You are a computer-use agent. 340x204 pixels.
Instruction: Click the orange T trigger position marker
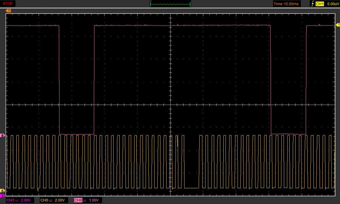(x=8, y=11)
